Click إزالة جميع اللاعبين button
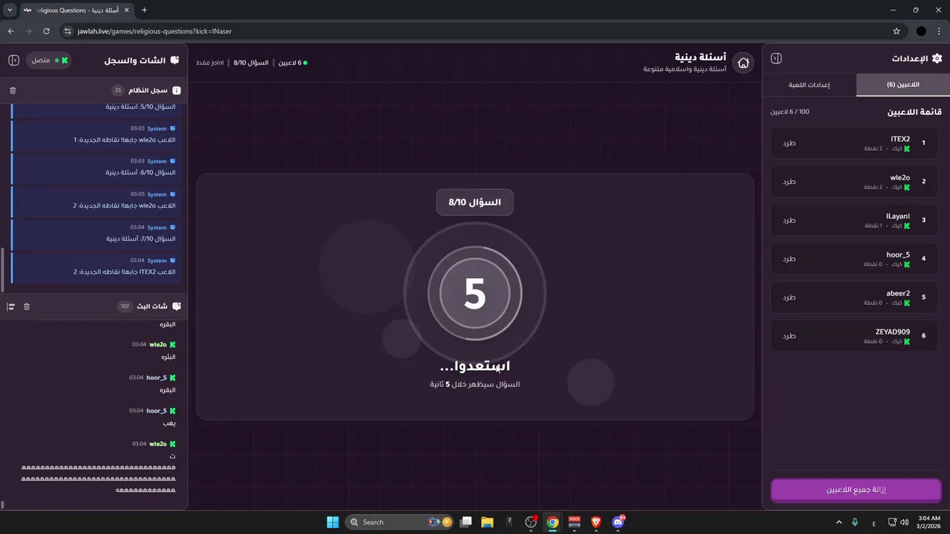This screenshot has height=534, width=950. pyautogui.click(x=856, y=490)
